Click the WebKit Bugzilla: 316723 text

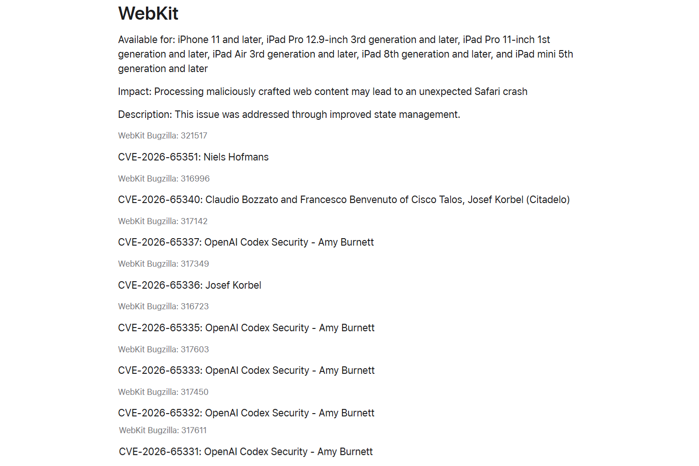tap(163, 306)
